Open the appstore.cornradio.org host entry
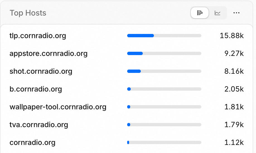 click(x=49, y=53)
